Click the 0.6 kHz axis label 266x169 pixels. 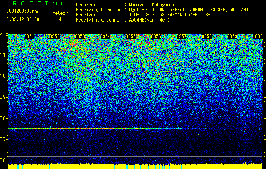coord(3,161)
